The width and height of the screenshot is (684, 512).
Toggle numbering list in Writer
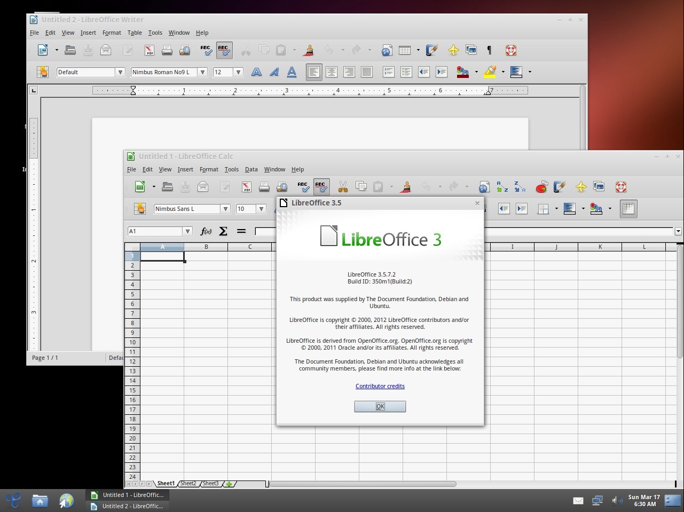point(389,72)
